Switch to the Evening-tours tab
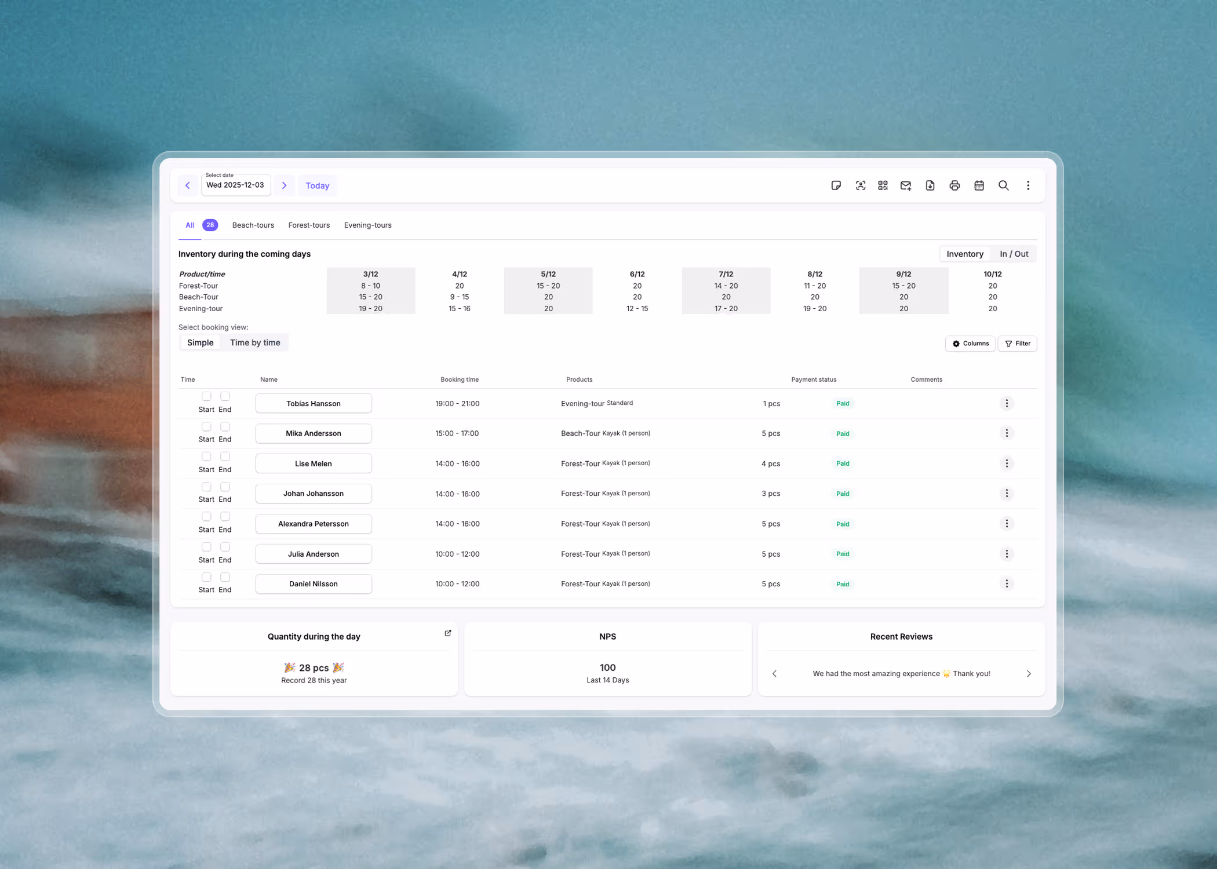Screen dimensions: 1217x869 [367, 225]
